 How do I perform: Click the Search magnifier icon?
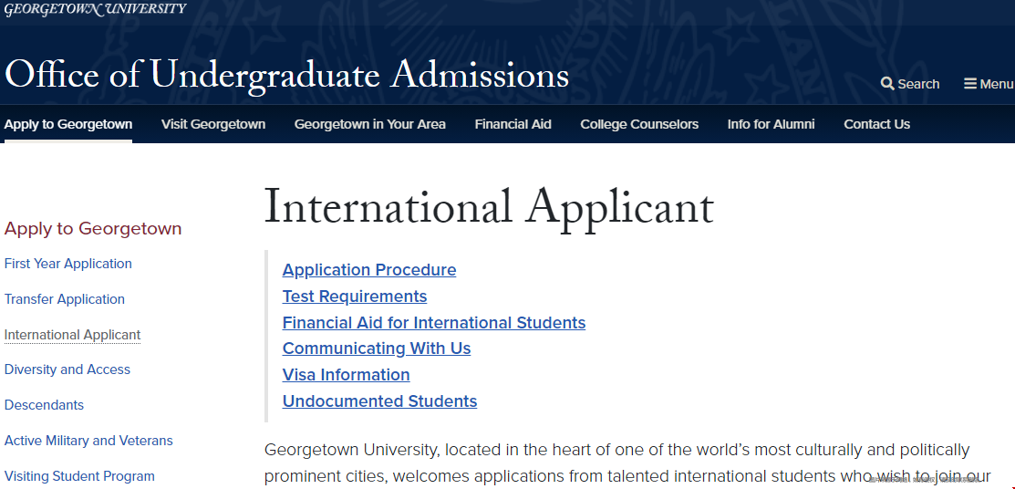point(886,84)
